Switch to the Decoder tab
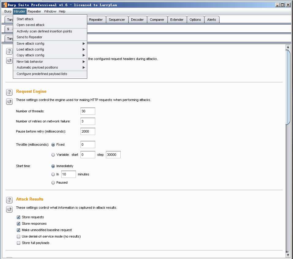This screenshot has width=293, height=259. click(x=137, y=20)
